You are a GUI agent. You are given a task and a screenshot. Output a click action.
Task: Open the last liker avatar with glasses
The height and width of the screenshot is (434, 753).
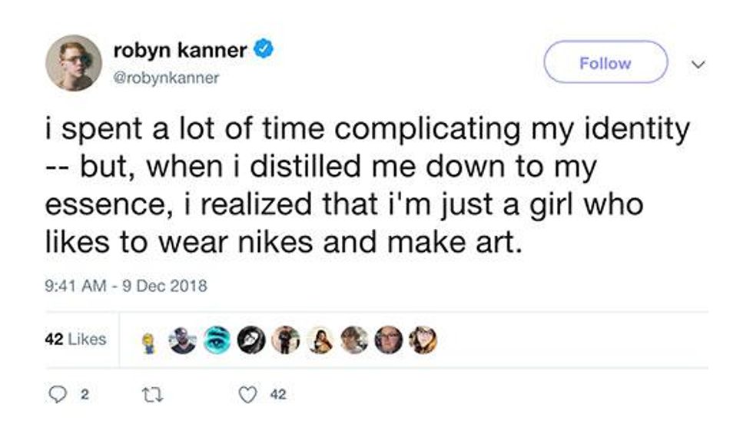[422, 340]
